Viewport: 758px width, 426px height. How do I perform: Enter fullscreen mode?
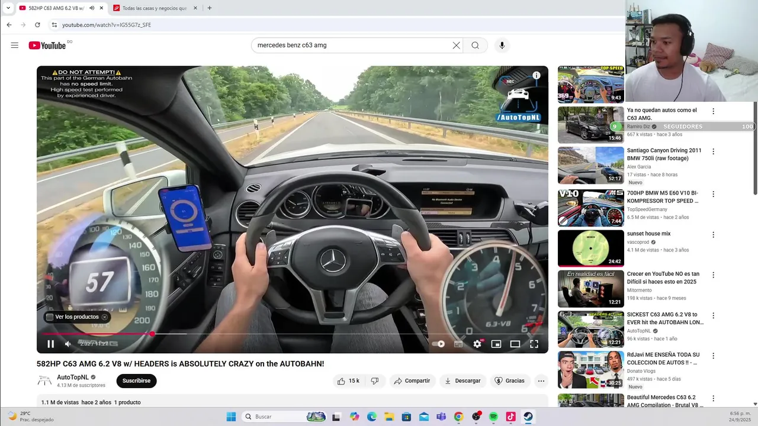pos(534,344)
